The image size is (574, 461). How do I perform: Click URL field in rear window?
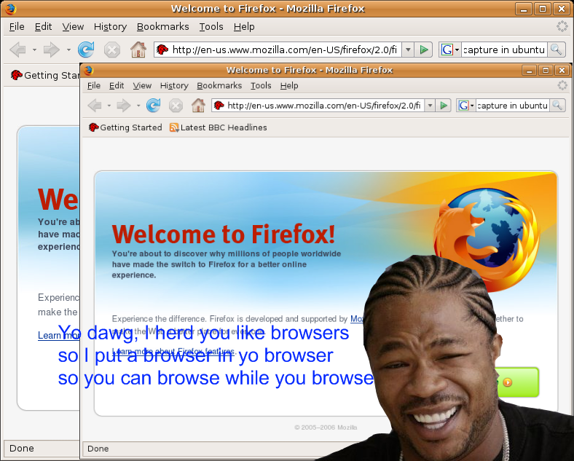284,50
